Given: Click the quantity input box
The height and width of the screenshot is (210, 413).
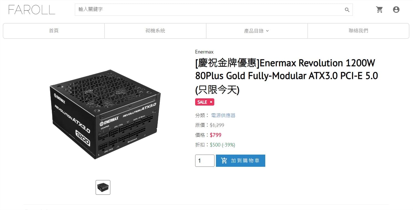Looking at the screenshot, I should point(205,161).
